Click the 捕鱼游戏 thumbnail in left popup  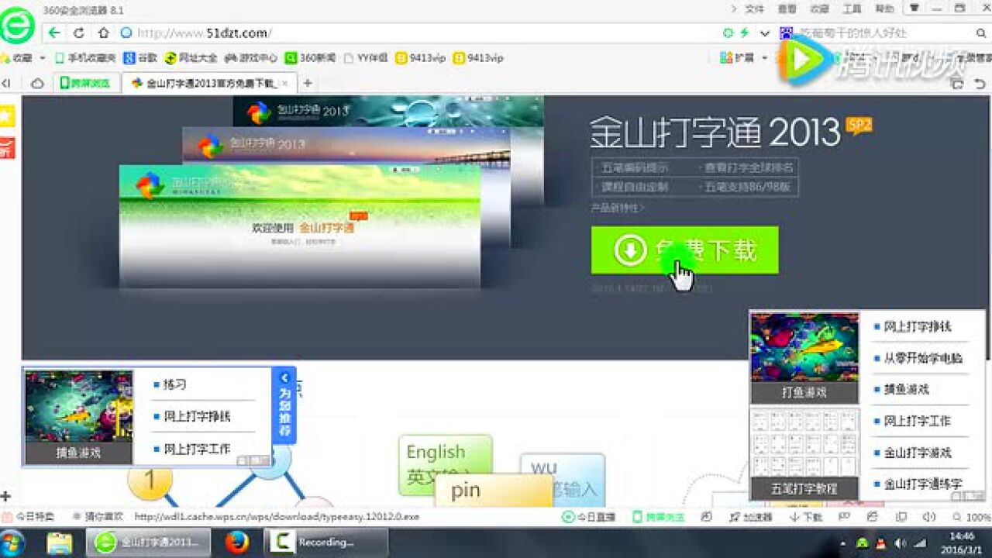78,416
